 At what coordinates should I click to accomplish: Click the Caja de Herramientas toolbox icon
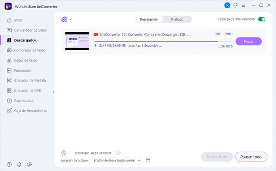pos(9,110)
